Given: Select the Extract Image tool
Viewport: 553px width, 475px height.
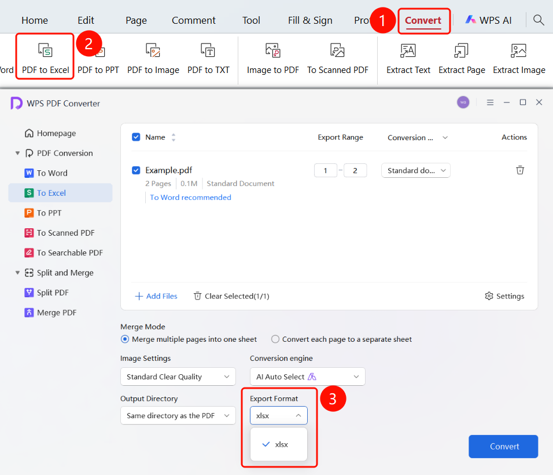Looking at the screenshot, I should pos(519,59).
